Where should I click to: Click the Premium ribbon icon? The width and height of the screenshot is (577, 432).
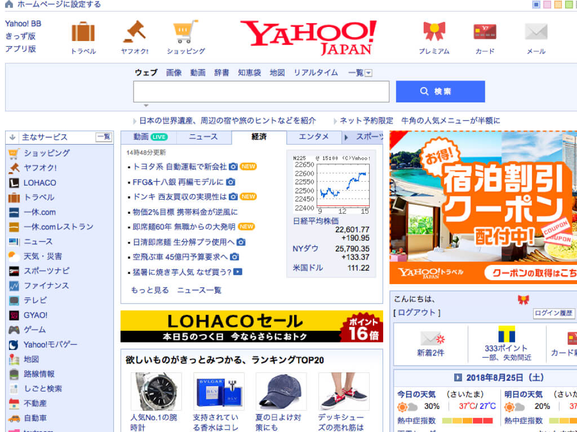pyautogui.click(x=434, y=32)
